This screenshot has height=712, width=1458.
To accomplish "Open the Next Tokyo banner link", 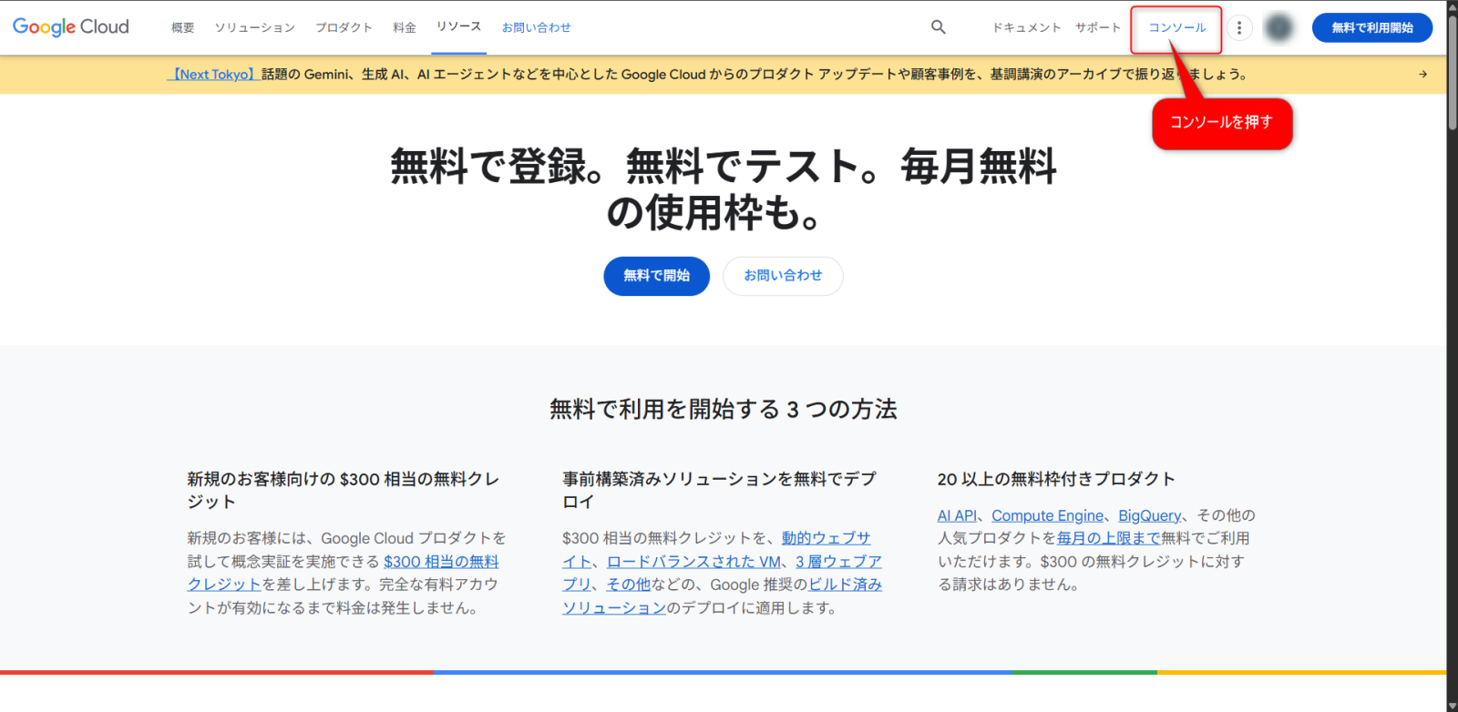I will (213, 75).
